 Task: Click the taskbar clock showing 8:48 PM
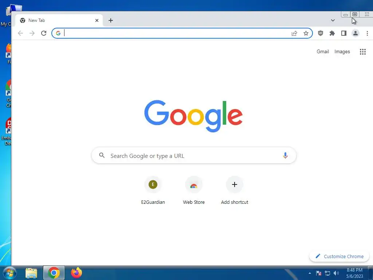(354, 273)
